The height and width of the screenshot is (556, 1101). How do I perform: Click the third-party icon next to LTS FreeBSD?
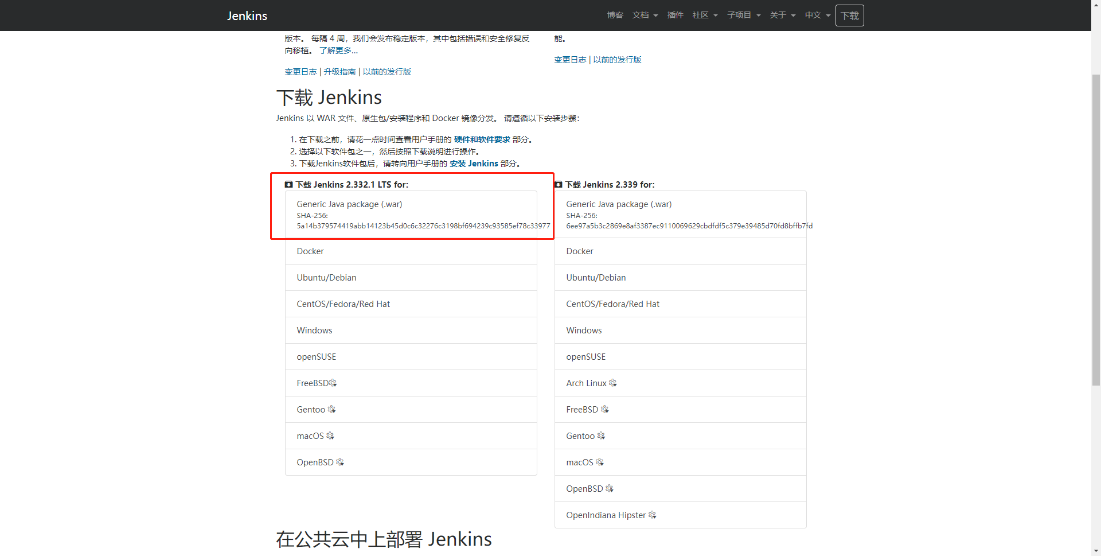(333, 383)
